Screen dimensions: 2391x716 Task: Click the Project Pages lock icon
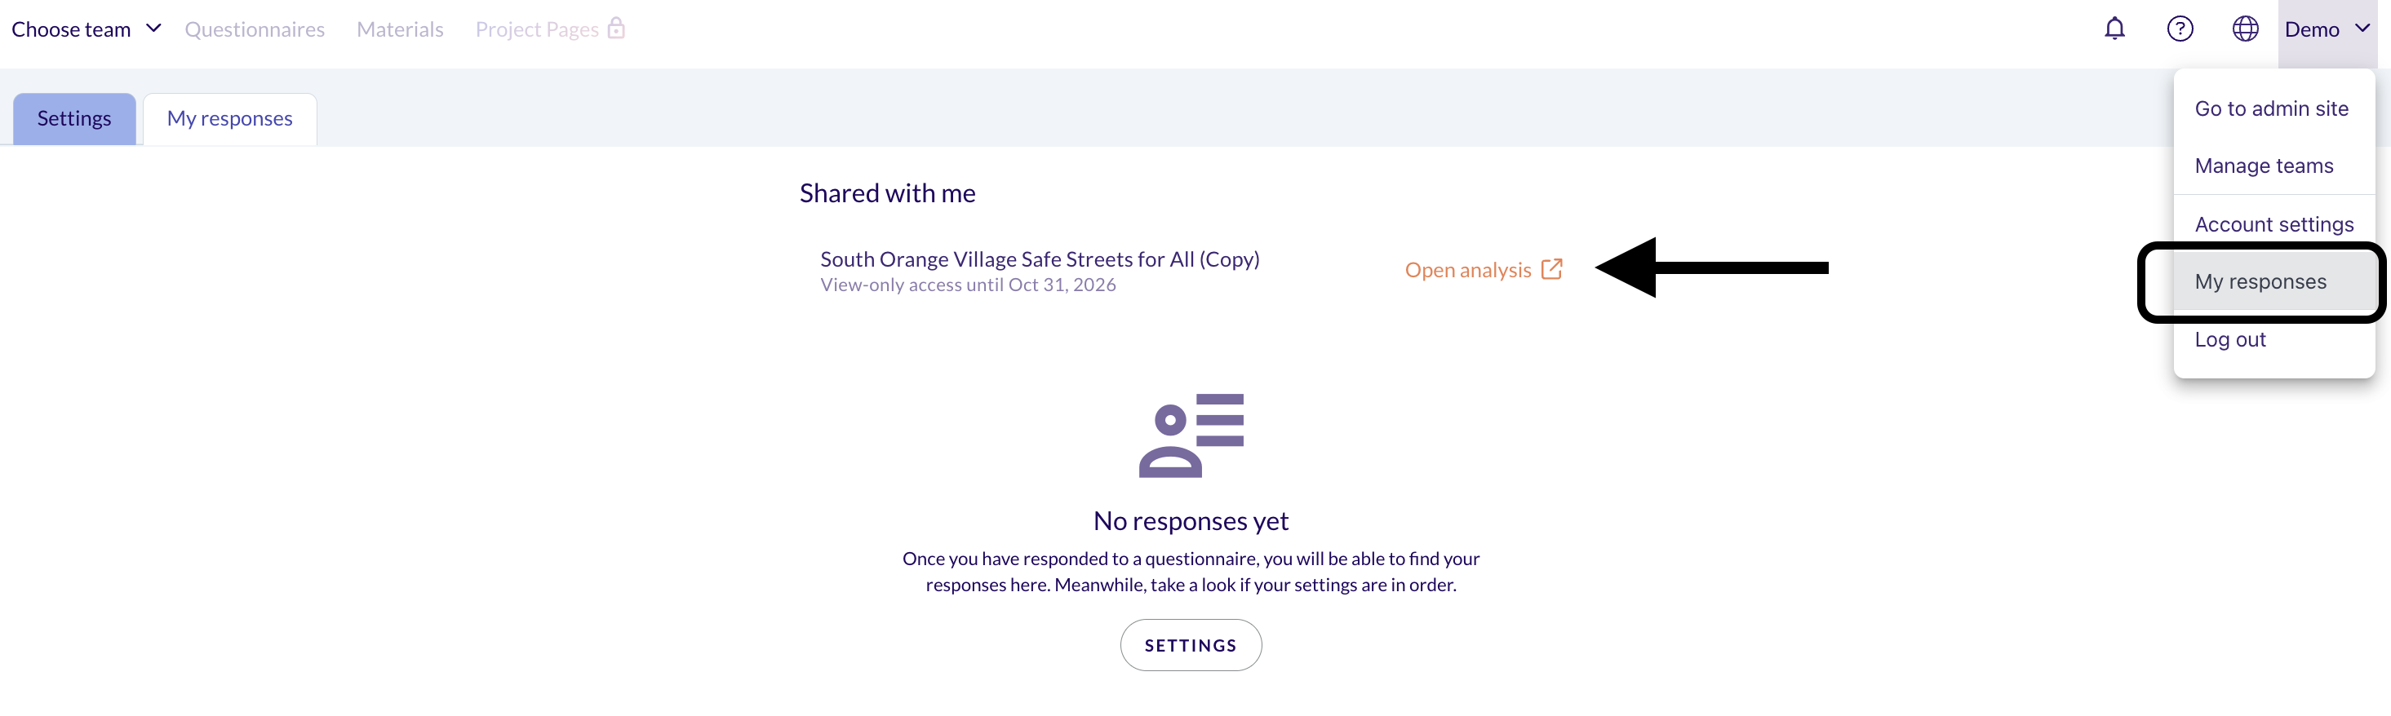tap(616, 28)
